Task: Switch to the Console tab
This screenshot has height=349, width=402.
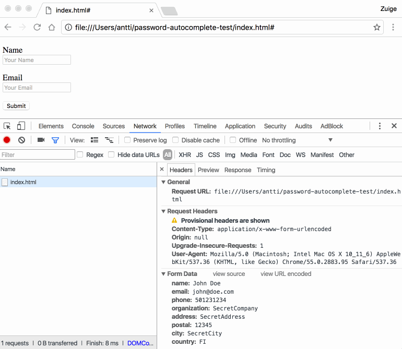Action: pos(83,126)
